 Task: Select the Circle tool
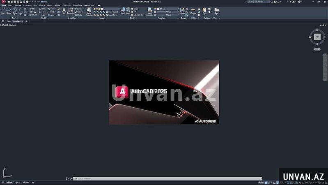click(x=15, y=11)
